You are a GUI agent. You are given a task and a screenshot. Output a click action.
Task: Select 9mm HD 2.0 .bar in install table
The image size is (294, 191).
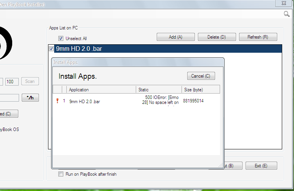pos(85,102)
